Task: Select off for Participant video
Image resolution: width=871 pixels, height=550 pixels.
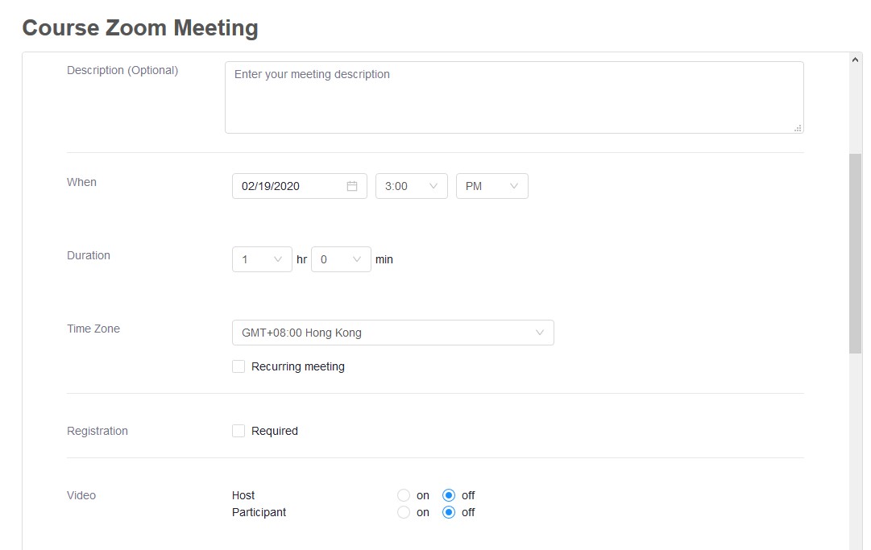Action: click(449, 512)
